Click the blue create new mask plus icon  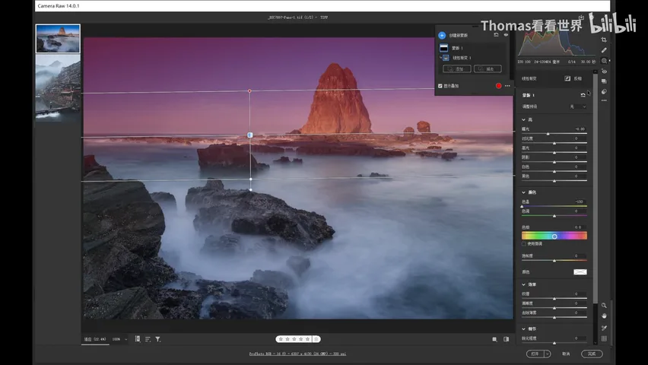click(442, 35)
